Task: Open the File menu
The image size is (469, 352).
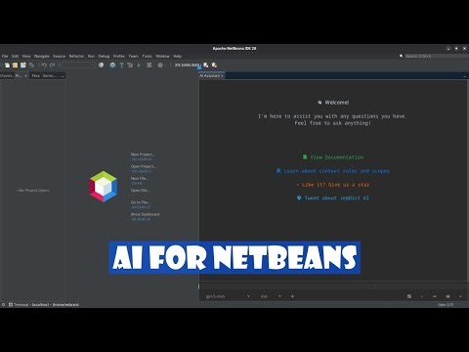Action: [x=5, y=56]
